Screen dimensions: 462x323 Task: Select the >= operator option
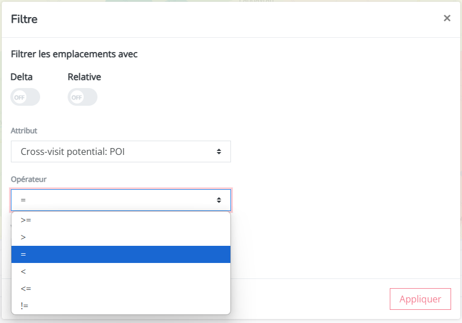tap(121, 220)
